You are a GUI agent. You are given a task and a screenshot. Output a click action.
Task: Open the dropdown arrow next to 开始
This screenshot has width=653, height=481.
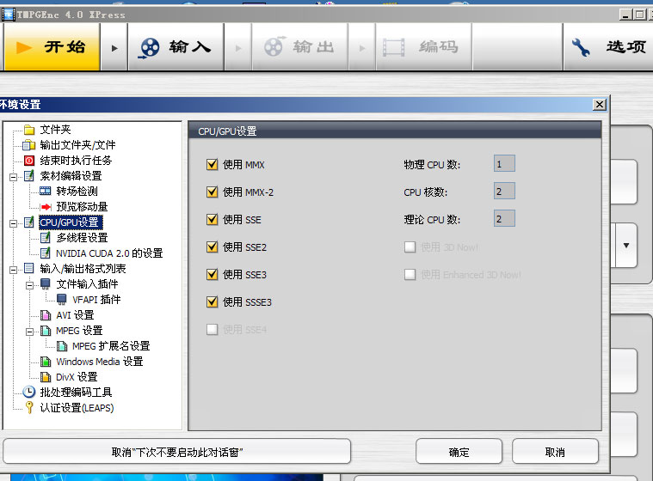[x=114, y=48]
